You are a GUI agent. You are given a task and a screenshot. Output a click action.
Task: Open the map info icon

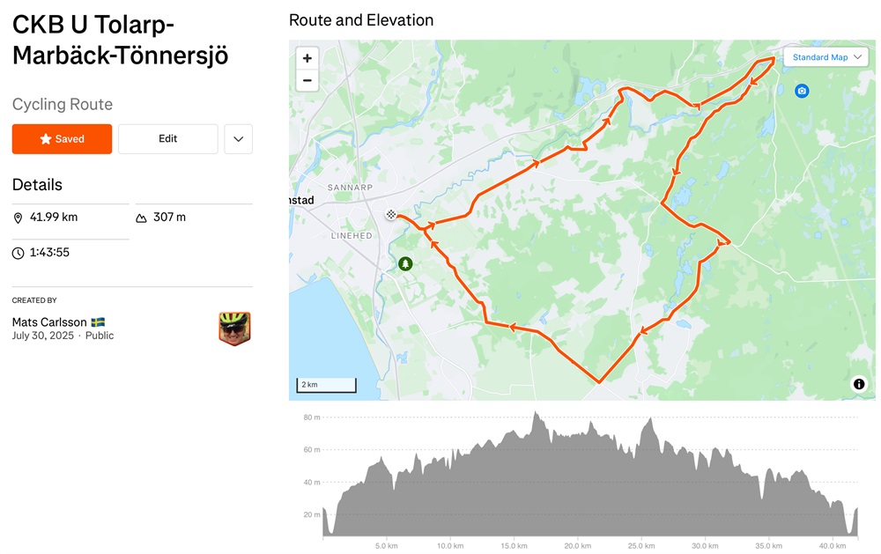click(x=859, y=384)
